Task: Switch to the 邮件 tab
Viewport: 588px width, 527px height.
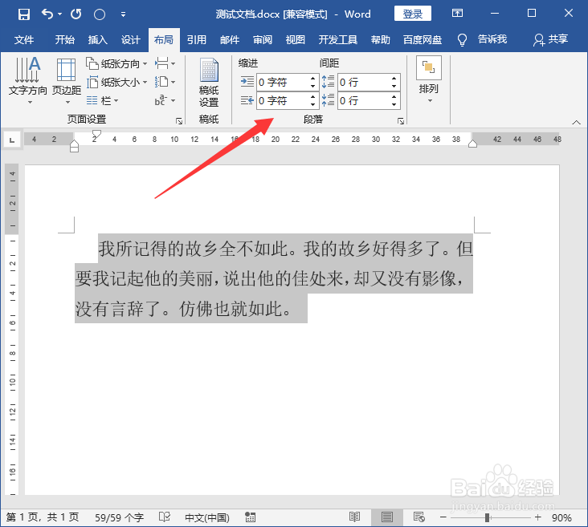Action: pos(230,39)
